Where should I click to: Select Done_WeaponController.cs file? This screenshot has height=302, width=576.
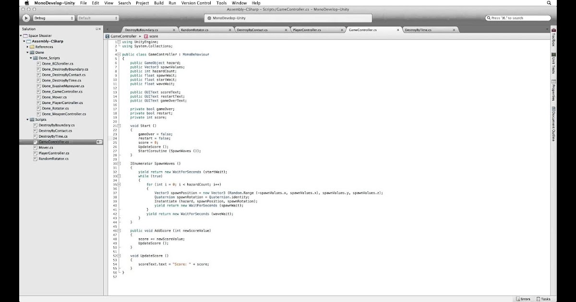(x=64, y=114)
